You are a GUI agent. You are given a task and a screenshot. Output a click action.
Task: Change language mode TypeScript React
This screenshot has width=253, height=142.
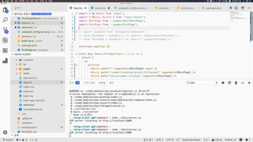(191, 140)
